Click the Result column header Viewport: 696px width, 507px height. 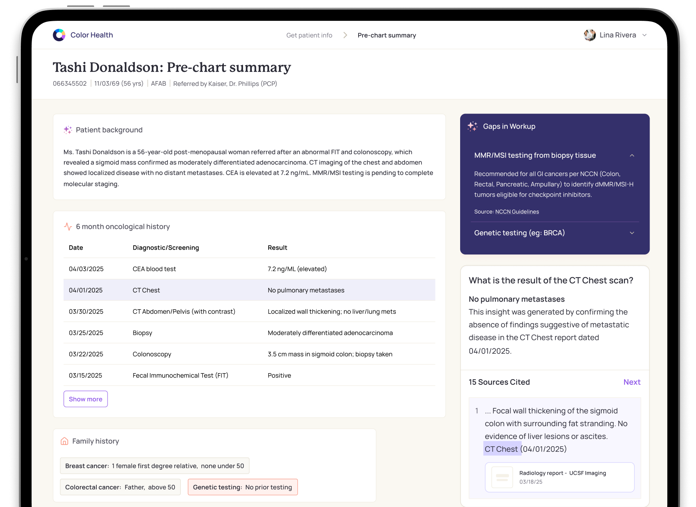click(x=277, y=248)
